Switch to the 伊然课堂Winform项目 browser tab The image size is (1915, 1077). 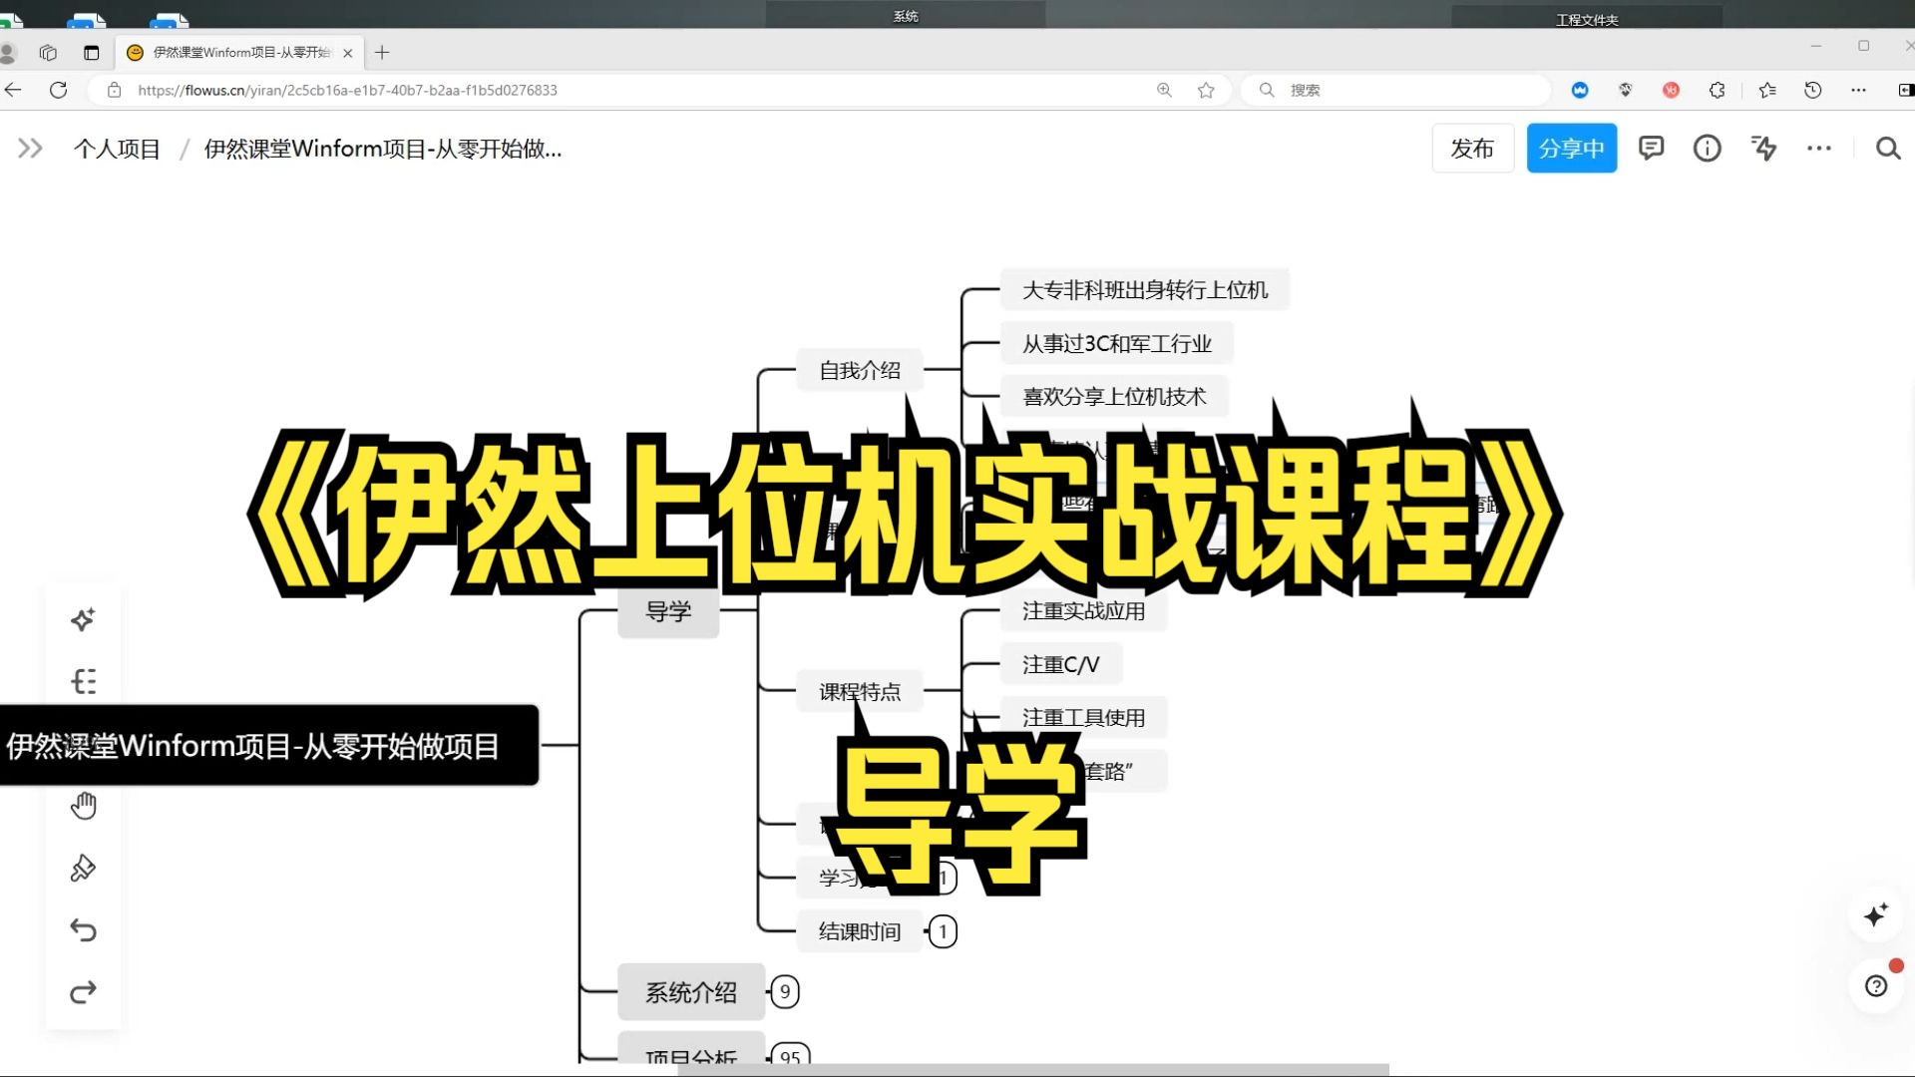pyautogui.click(x=239, y=53)
